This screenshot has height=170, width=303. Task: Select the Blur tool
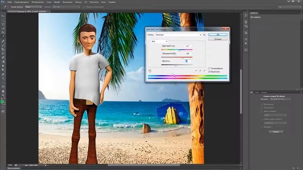(x=3, y=66)
